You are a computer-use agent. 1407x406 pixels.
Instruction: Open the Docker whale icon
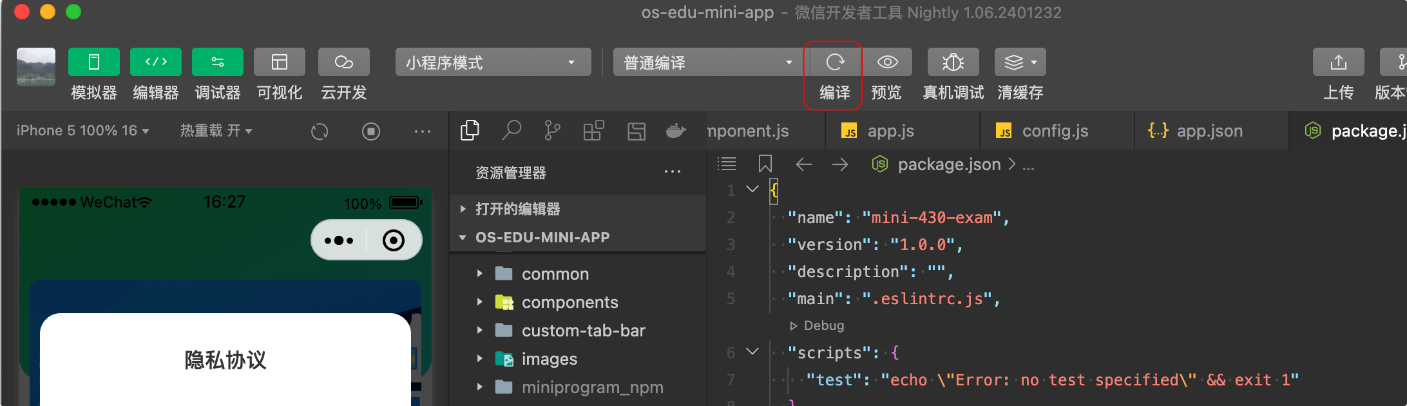pos(676,131)
